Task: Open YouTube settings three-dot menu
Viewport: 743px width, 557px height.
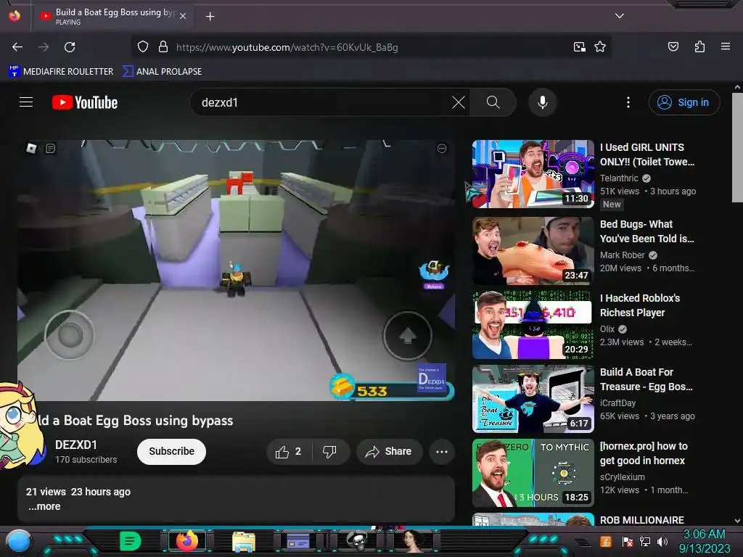Action: coord(628,102)
